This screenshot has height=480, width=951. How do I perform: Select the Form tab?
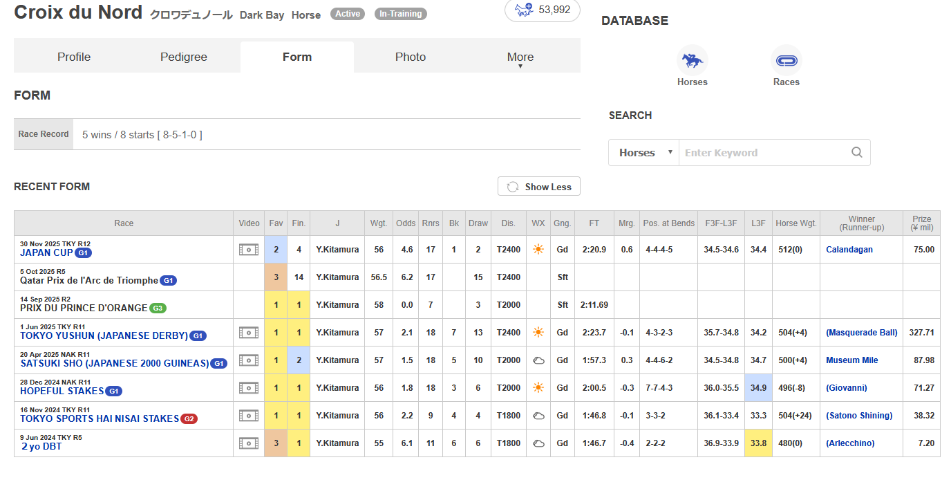(x=297, y=57)
